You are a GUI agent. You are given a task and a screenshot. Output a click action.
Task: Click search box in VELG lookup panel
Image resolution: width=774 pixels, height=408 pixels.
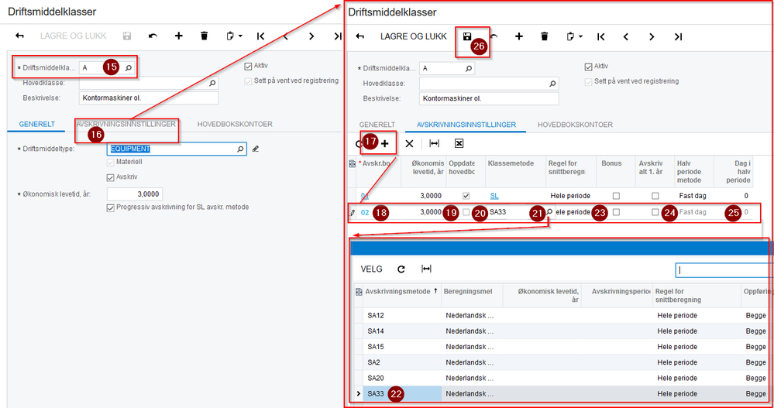(724, 270)
